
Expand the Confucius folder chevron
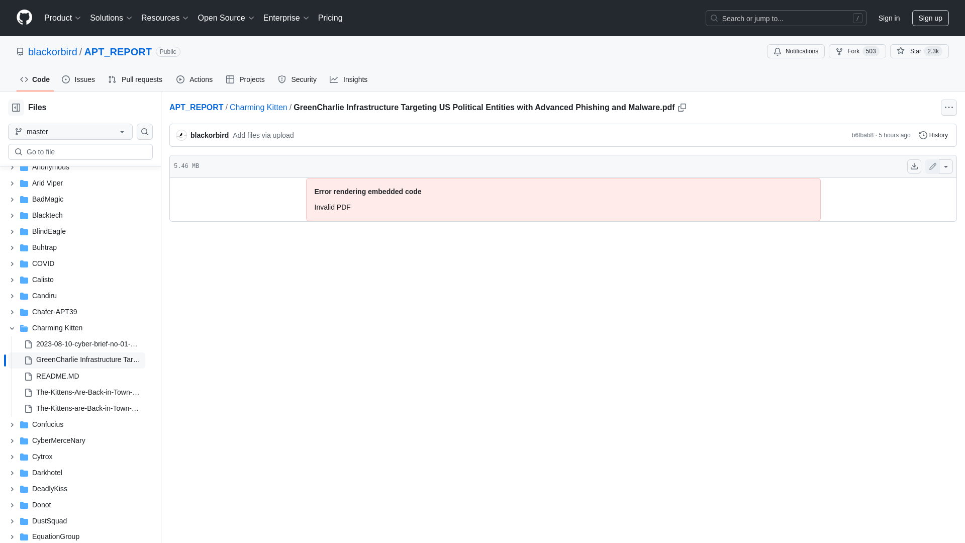point(12,425)
